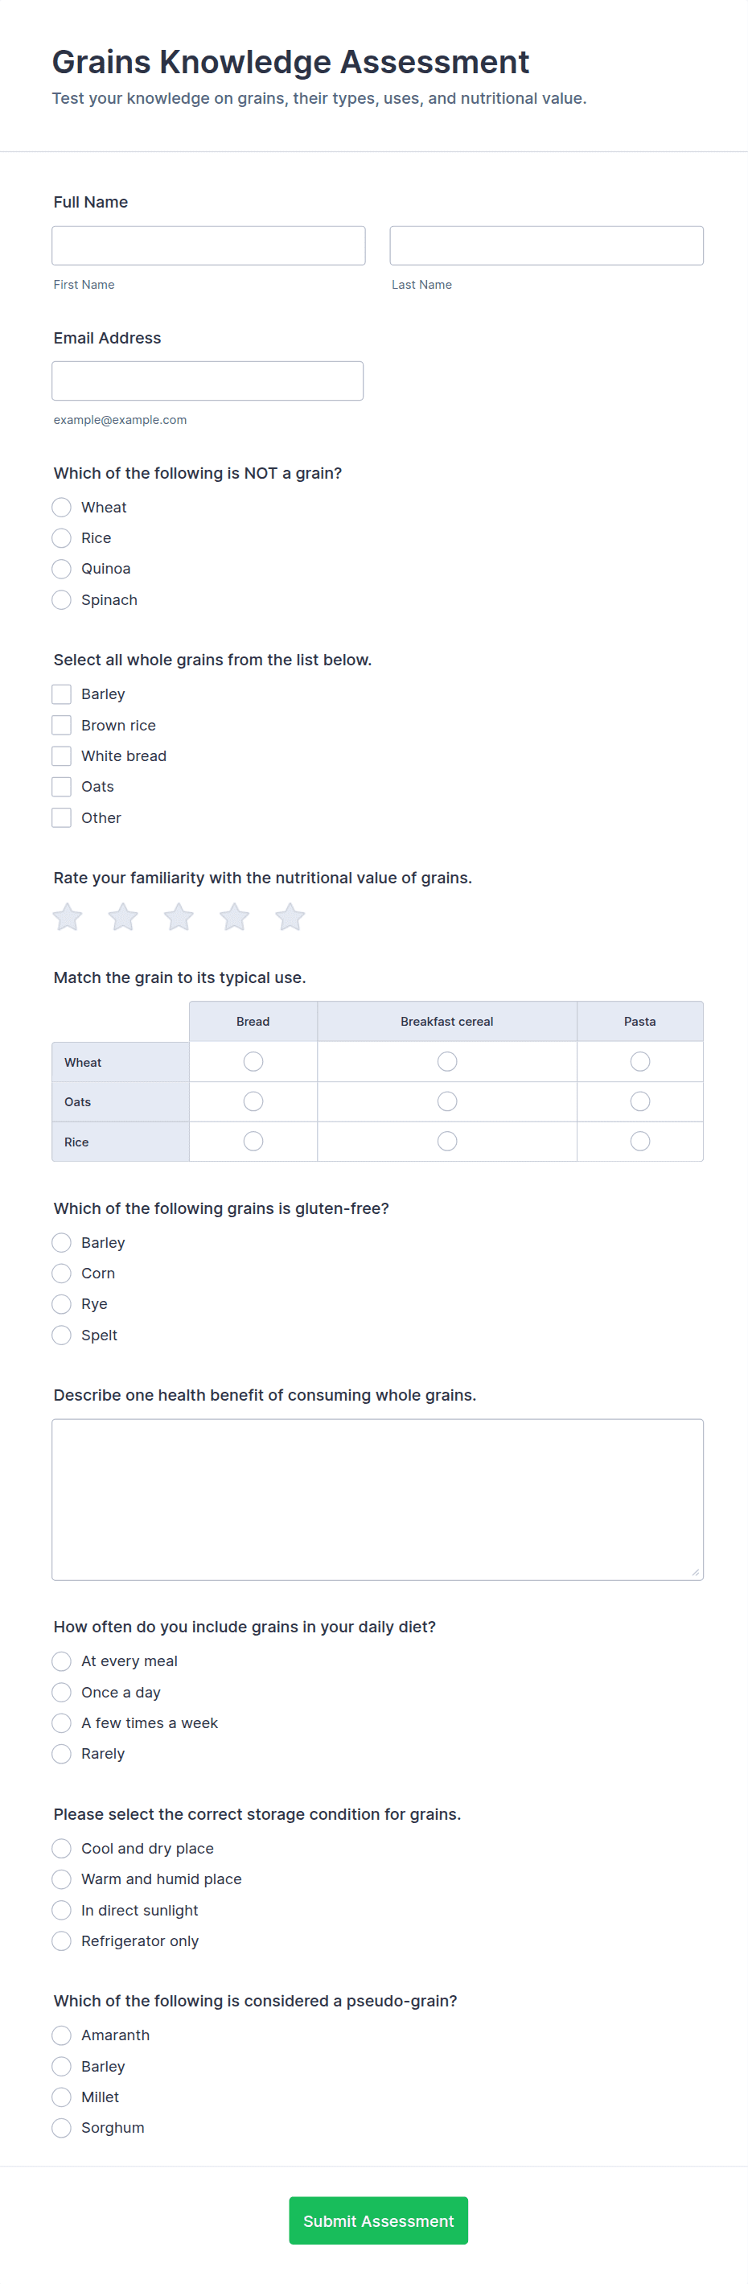
Task: Focus the First Name input field
Action: (x=208, y=245)
